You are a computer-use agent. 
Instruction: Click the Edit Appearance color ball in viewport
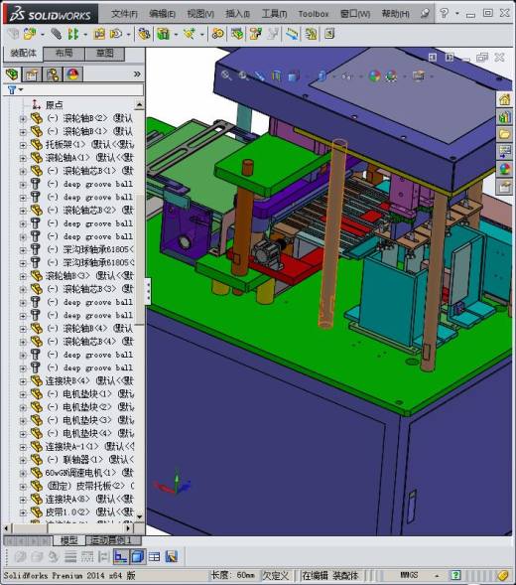374,76
